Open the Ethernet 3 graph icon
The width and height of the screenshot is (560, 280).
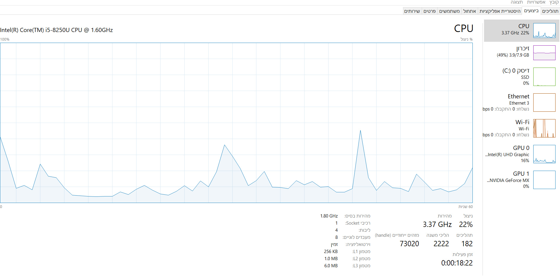coord(544,103)
